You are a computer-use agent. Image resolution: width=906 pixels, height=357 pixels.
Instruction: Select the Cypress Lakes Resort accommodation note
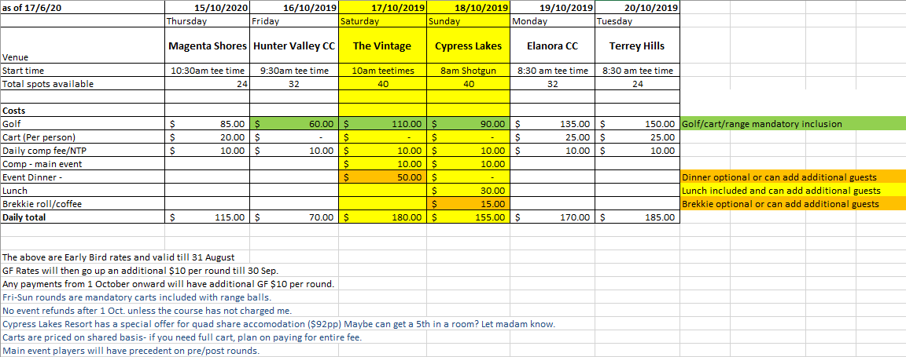pyautogui.click(x=279, y=324)
